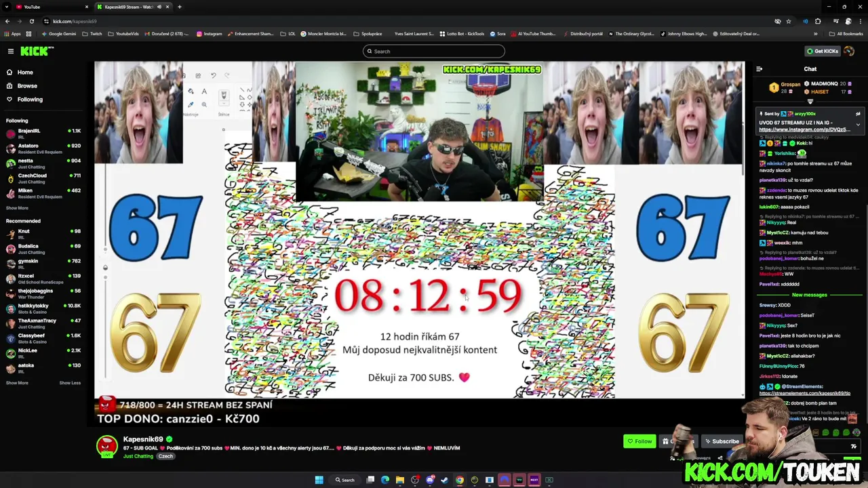The width and height of the screenshot is (868, 488).
Task: Open Knut in Recommended list
Action: click(43, 234)
